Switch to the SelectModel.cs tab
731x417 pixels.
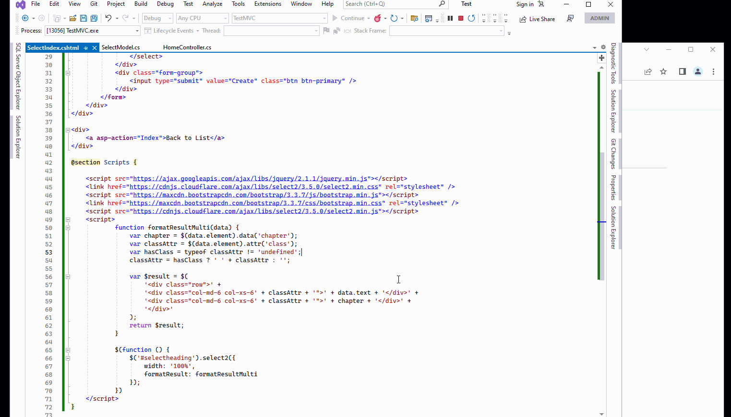coord(120,47)
